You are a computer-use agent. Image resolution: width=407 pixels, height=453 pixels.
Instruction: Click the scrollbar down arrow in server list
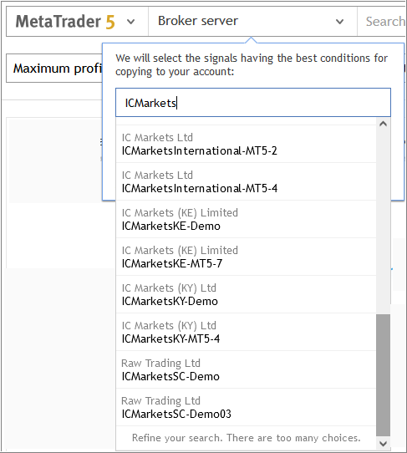384,444
